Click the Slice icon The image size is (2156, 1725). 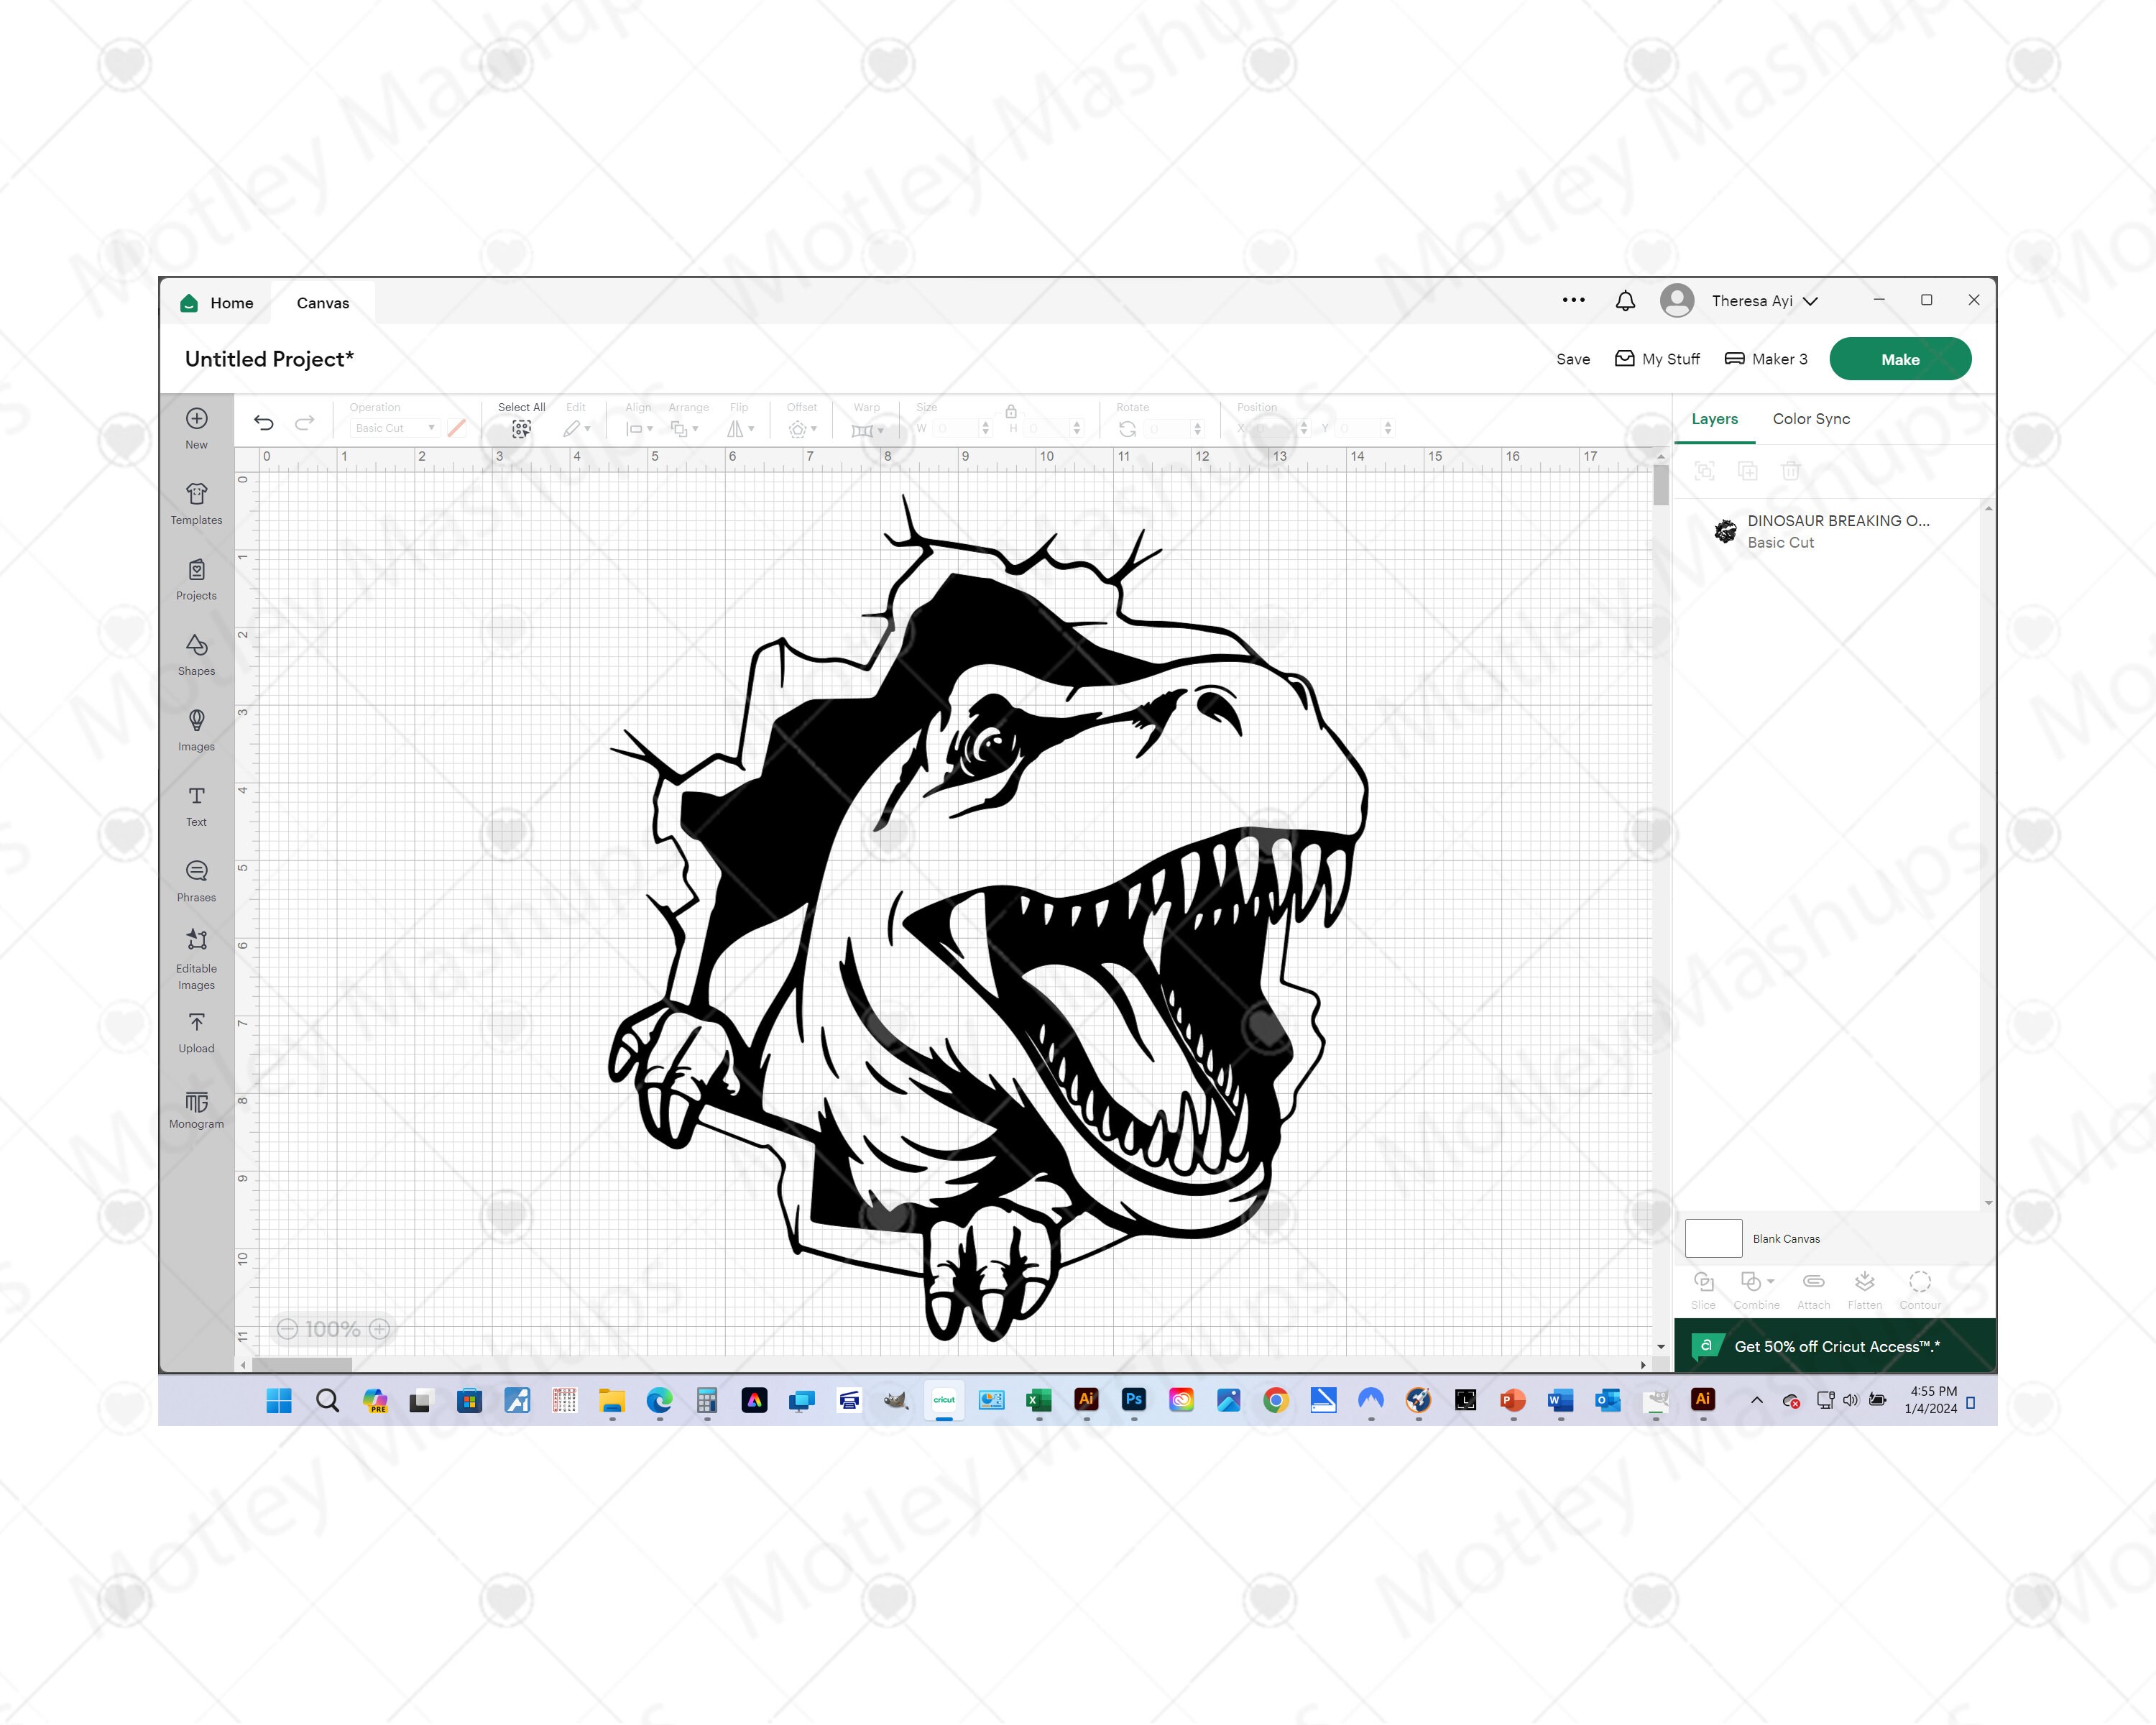point(1703,1282)
